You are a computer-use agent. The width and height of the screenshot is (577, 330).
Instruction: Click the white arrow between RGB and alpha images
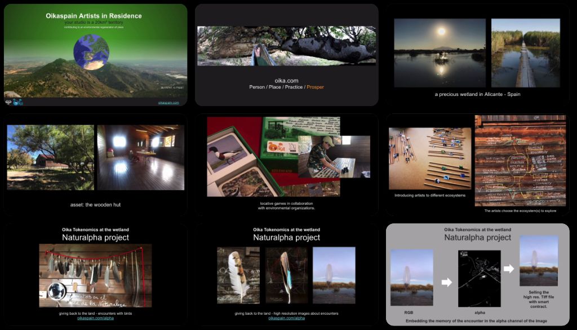pos(446,283)
